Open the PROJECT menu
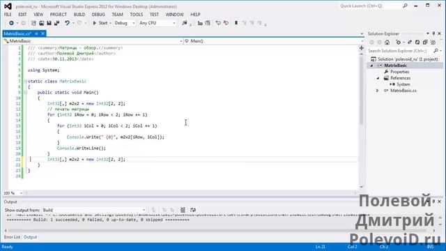The width and height of the screenshot is (446, 251). coord(59,15)
